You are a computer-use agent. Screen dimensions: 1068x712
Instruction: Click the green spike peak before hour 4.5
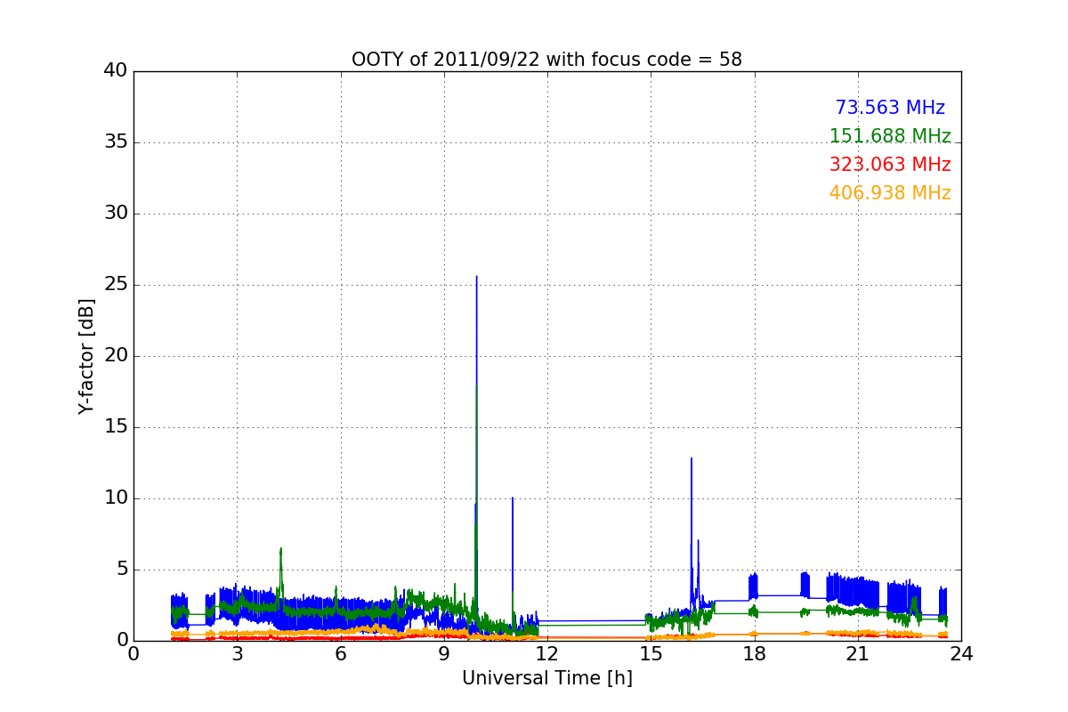point(280,549)
